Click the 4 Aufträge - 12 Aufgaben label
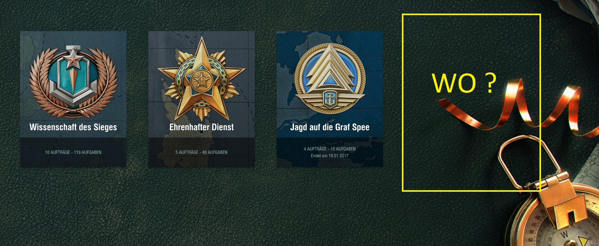Image resolution: width=599 pixels, height=246 pixels. point(330,149)
